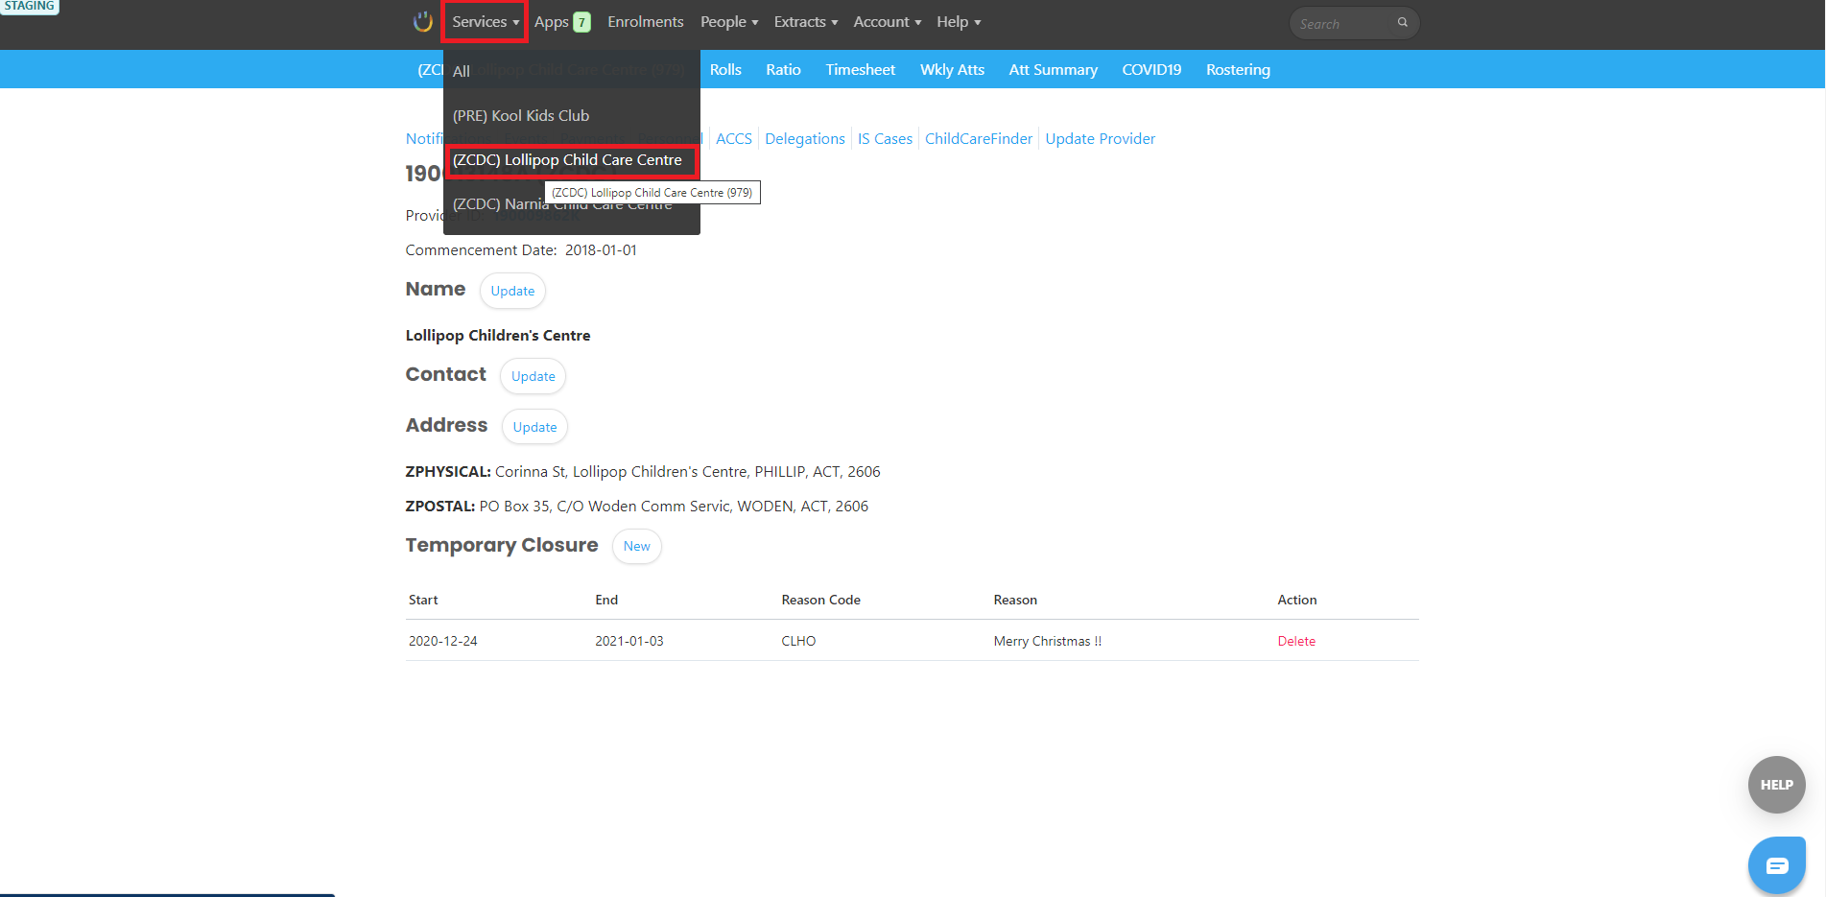This screenshot has height=897, width=1826.
Task: Open the COVID19 tab
Action: [x=1151, y=70]
